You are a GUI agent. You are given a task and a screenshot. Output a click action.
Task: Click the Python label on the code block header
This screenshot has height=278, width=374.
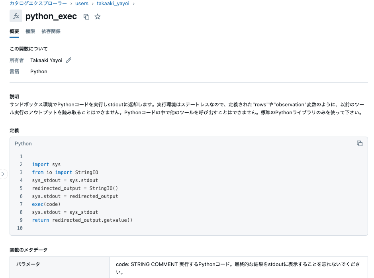pos(23,143)
